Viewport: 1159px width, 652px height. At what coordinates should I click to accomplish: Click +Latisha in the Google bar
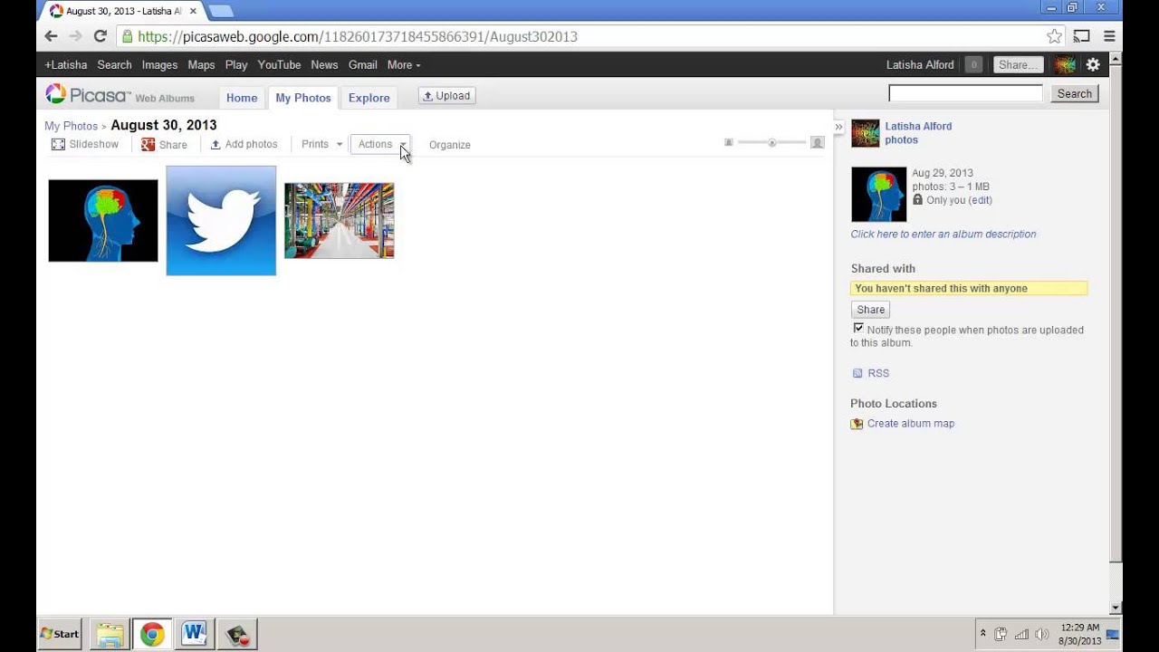(x=66, y=64)
